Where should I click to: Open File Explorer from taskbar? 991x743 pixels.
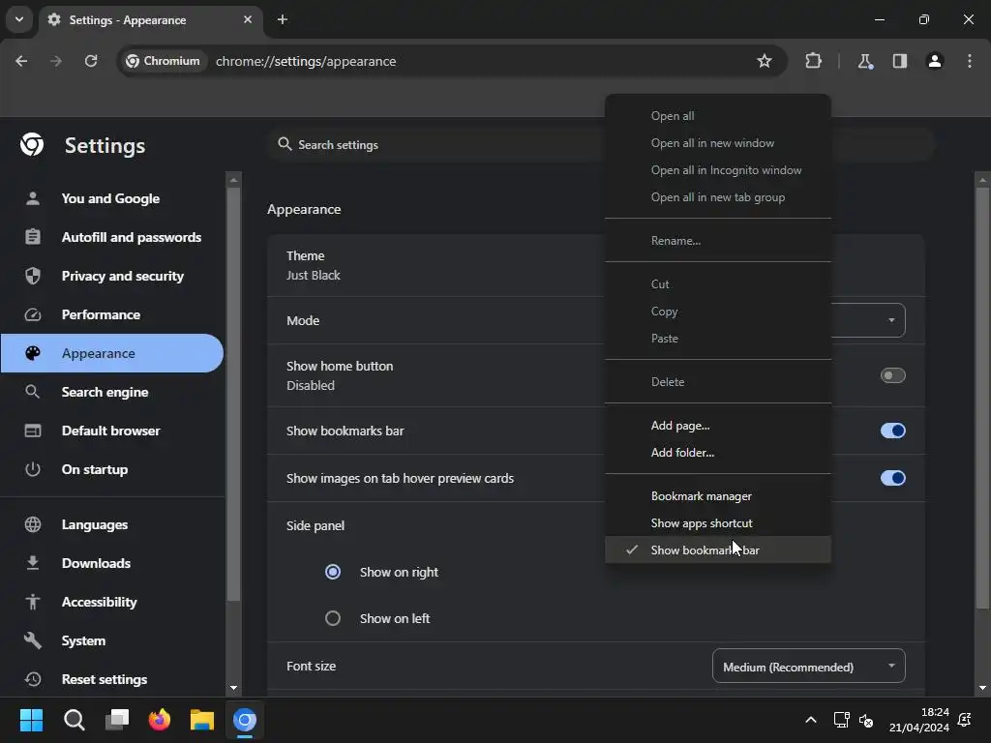pos(202,720)
